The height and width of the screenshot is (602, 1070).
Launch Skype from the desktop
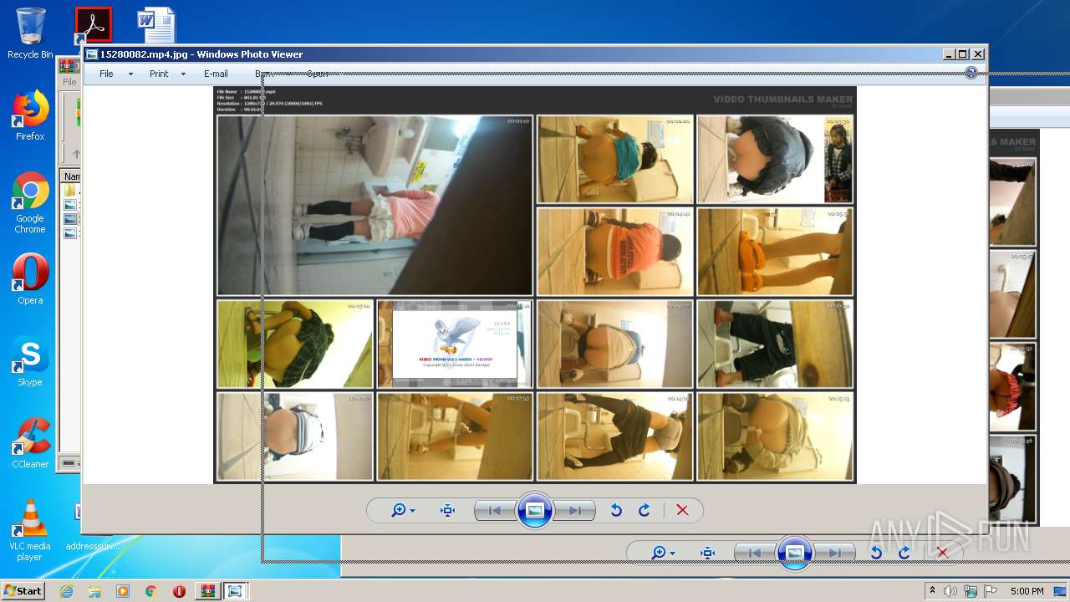point(30,361)
